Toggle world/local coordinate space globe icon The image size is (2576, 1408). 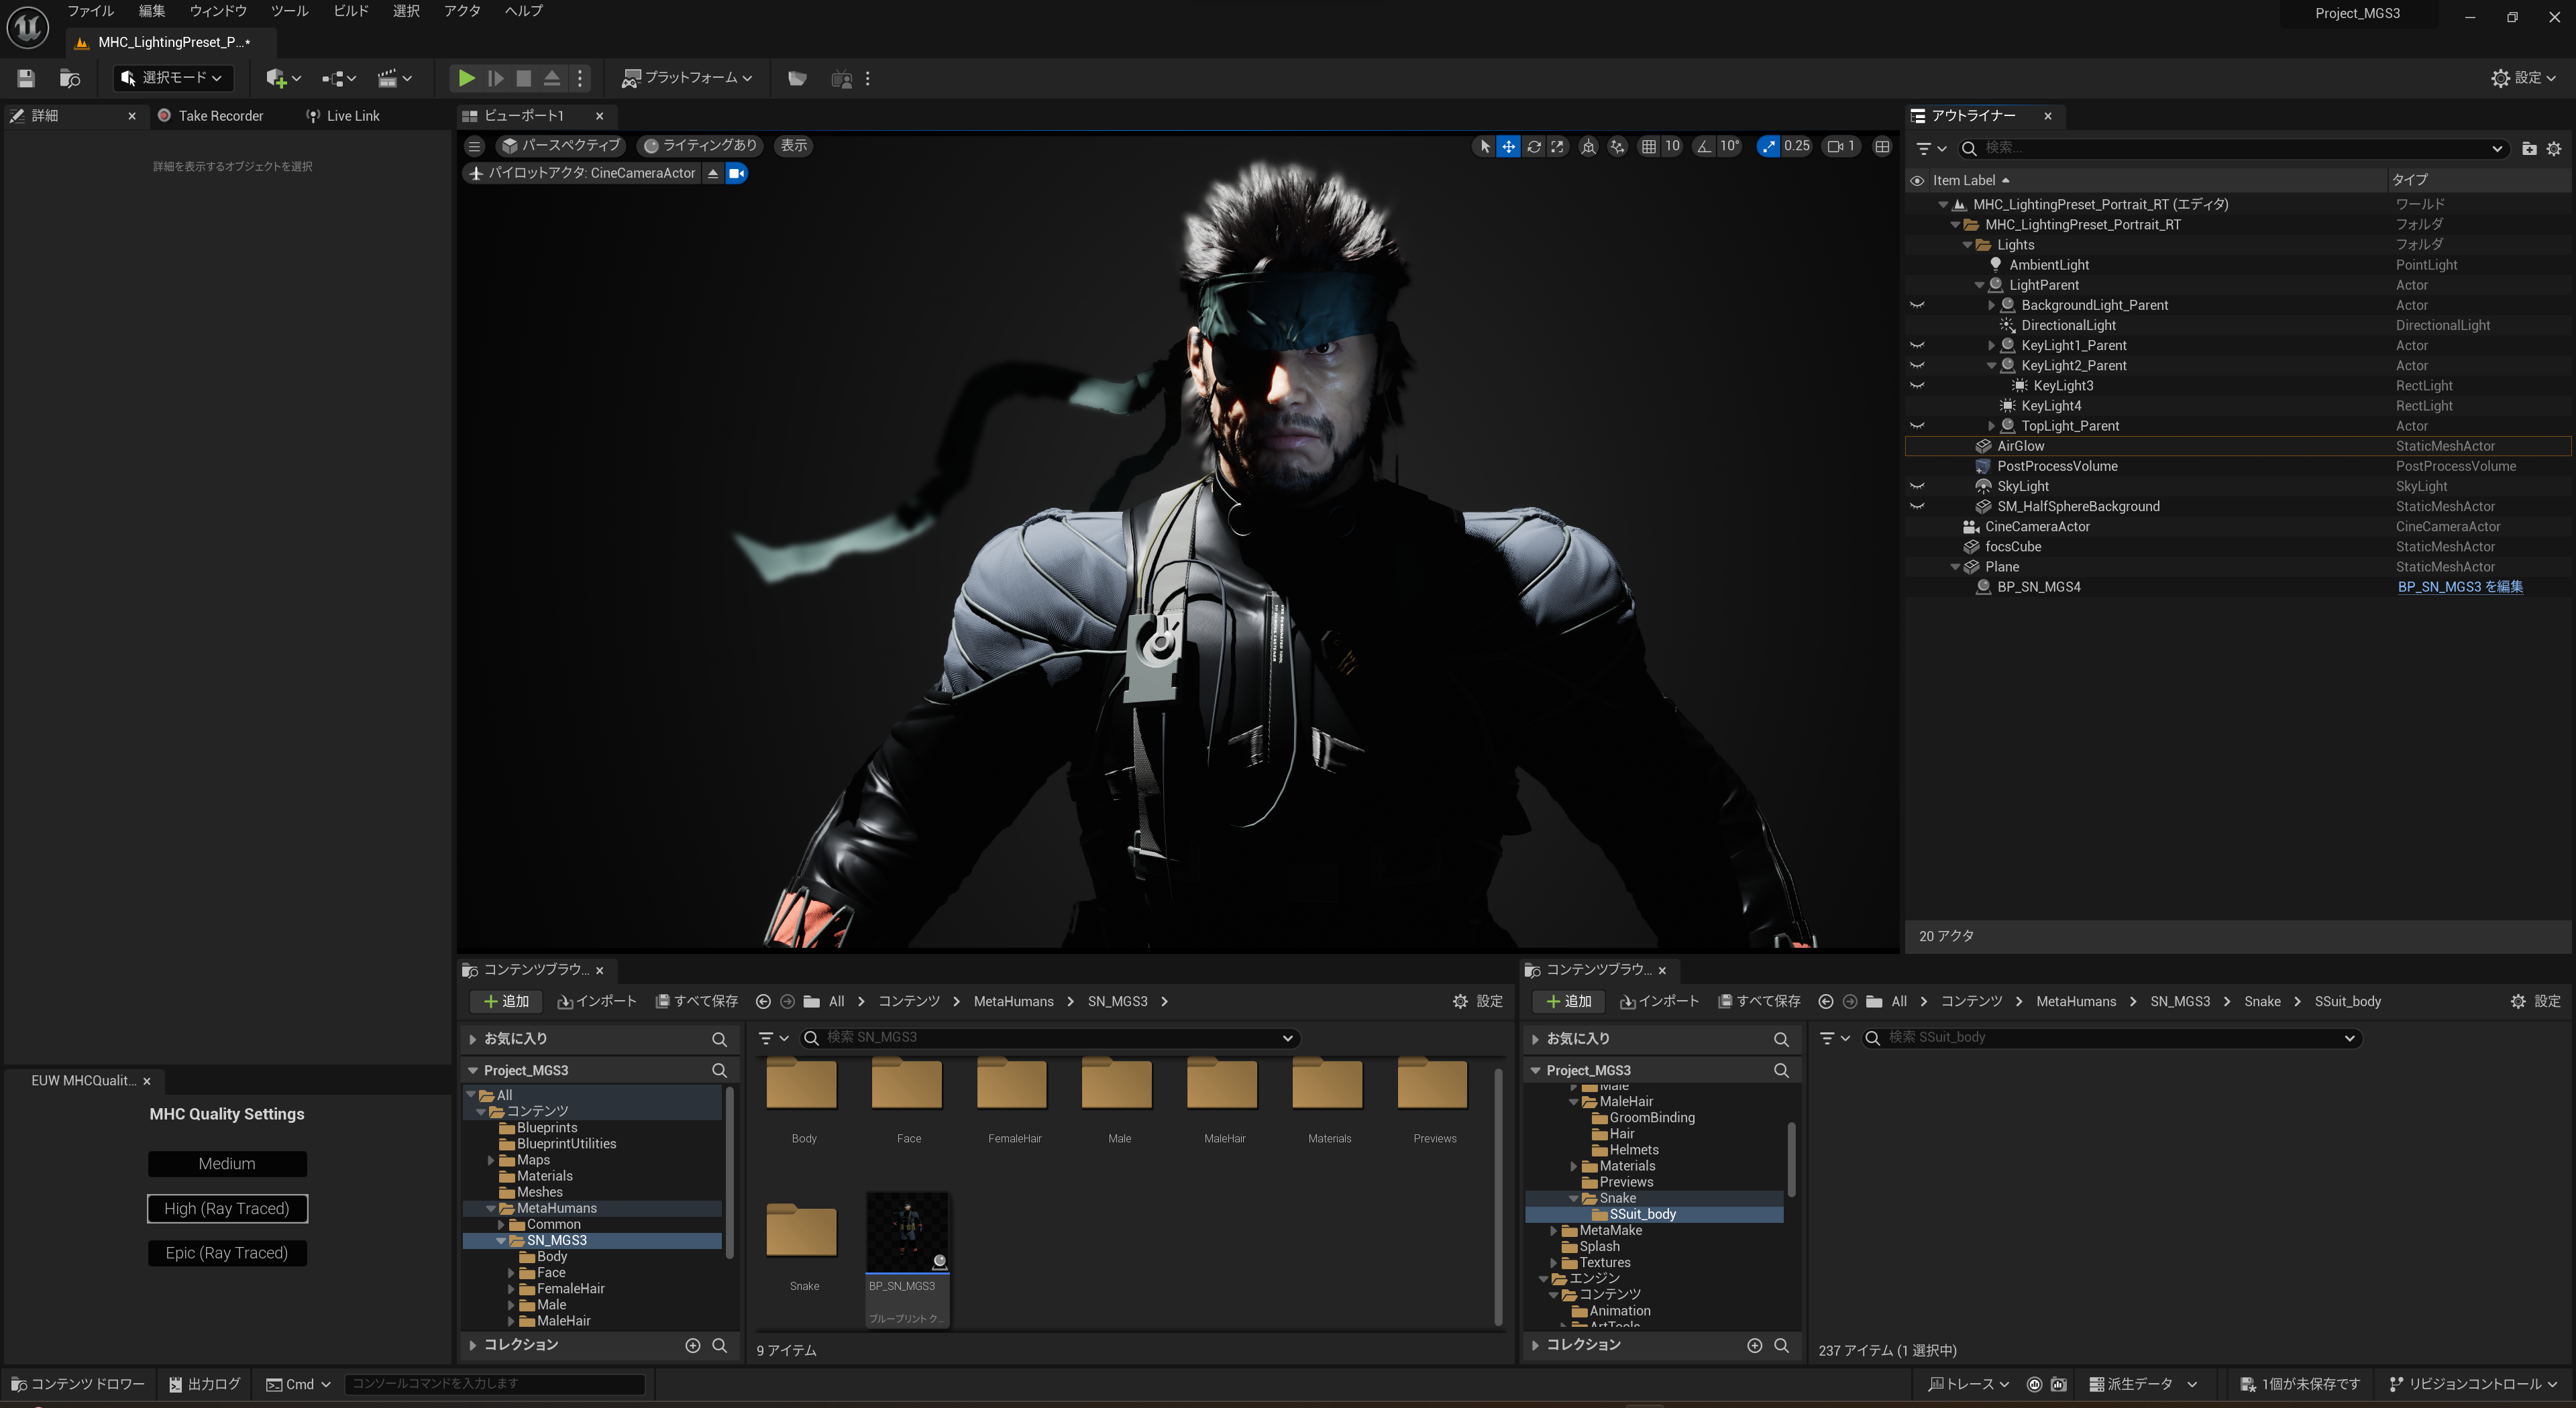(1588, 146)
